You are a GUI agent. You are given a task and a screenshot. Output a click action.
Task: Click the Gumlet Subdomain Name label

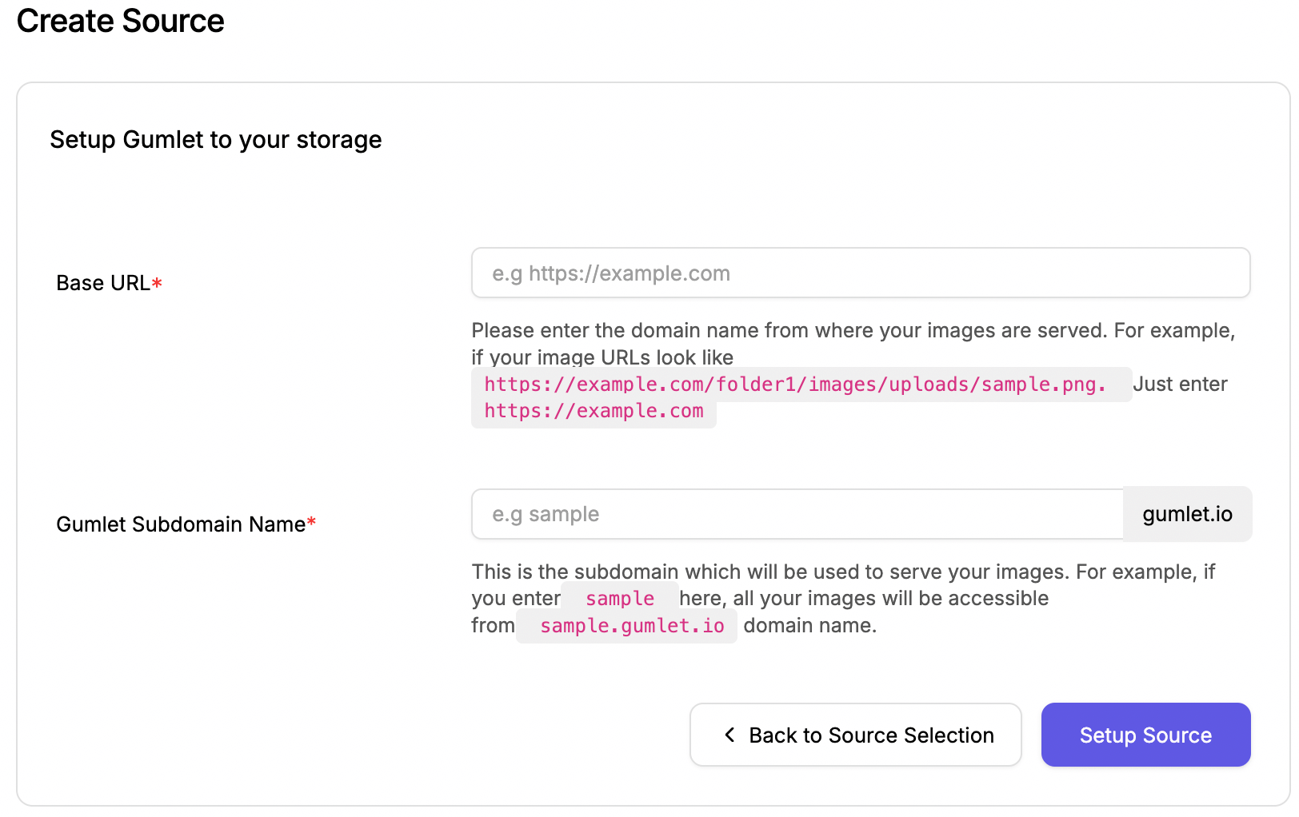pos(181,524)
